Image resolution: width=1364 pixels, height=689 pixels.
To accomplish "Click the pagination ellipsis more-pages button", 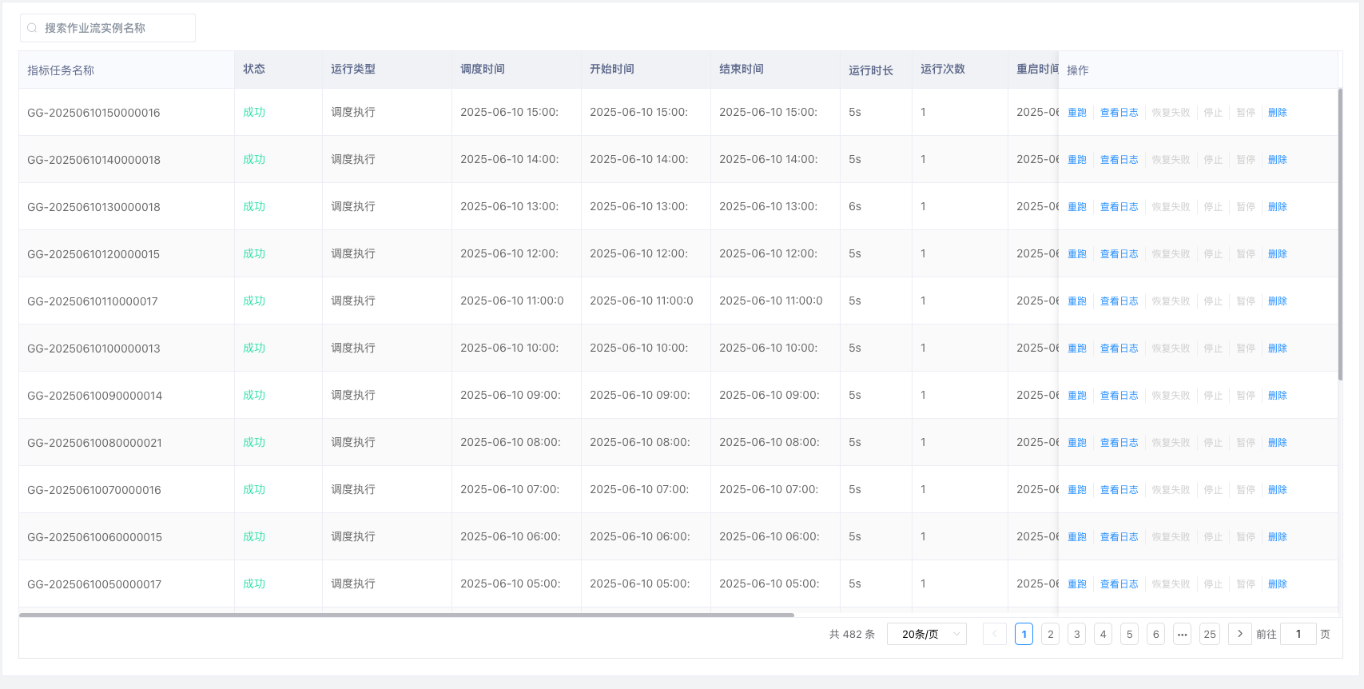I will click(1182, 634).
